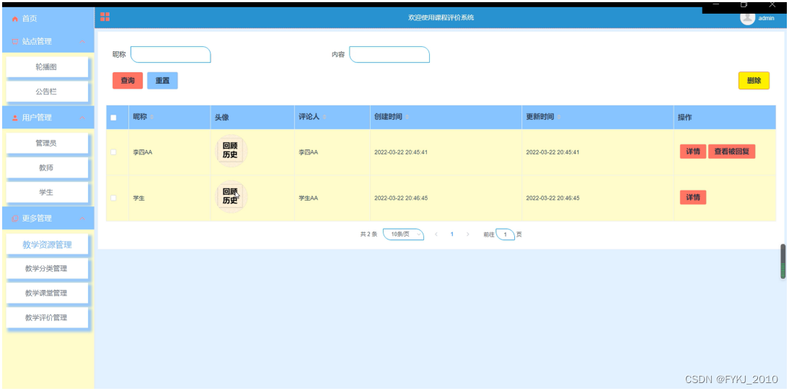Sort by 创建时间 column arrows

407,118
